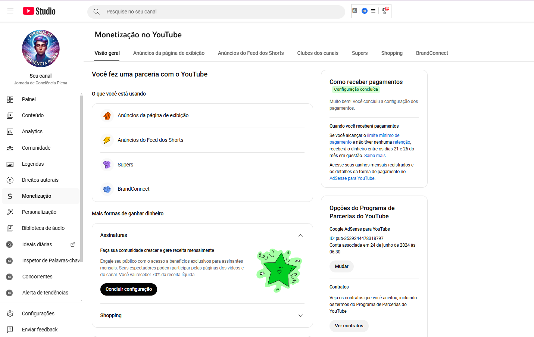The image size is (534, 337).
Task: Click the ID pub-3539244478318797 text
Action: (x=356, y=238)
